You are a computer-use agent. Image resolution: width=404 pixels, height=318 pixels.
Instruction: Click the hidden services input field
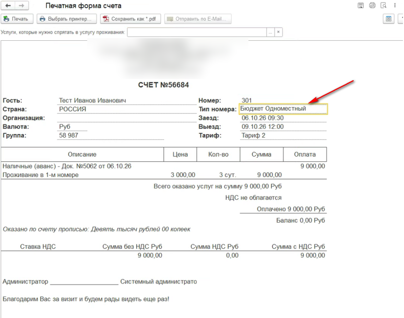pyautogui.click(x=197, y=32)
